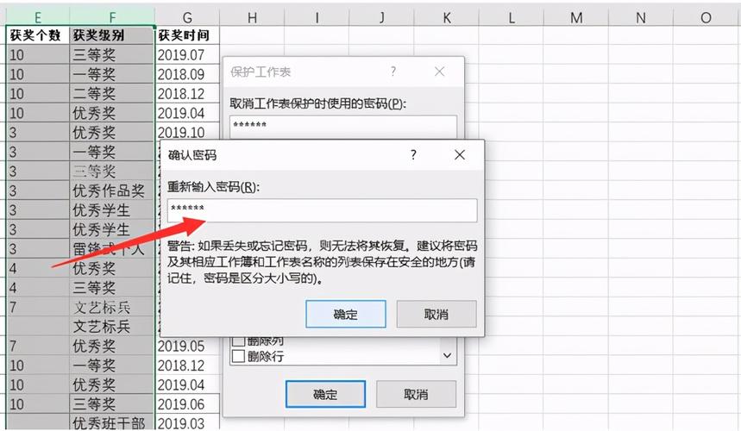Click 取消 in the 保护工作表 dialog
Viewport: 741px width, 431px height.
point(416,394)
